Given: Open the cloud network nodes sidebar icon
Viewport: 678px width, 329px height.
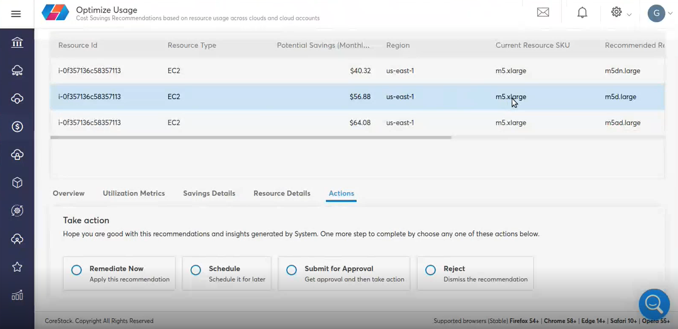Looking at the screenshot, I should (17, 70).
